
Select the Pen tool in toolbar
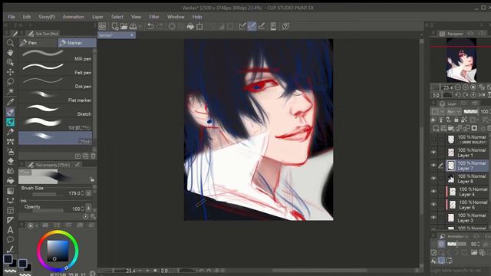[x=10, y=112]
